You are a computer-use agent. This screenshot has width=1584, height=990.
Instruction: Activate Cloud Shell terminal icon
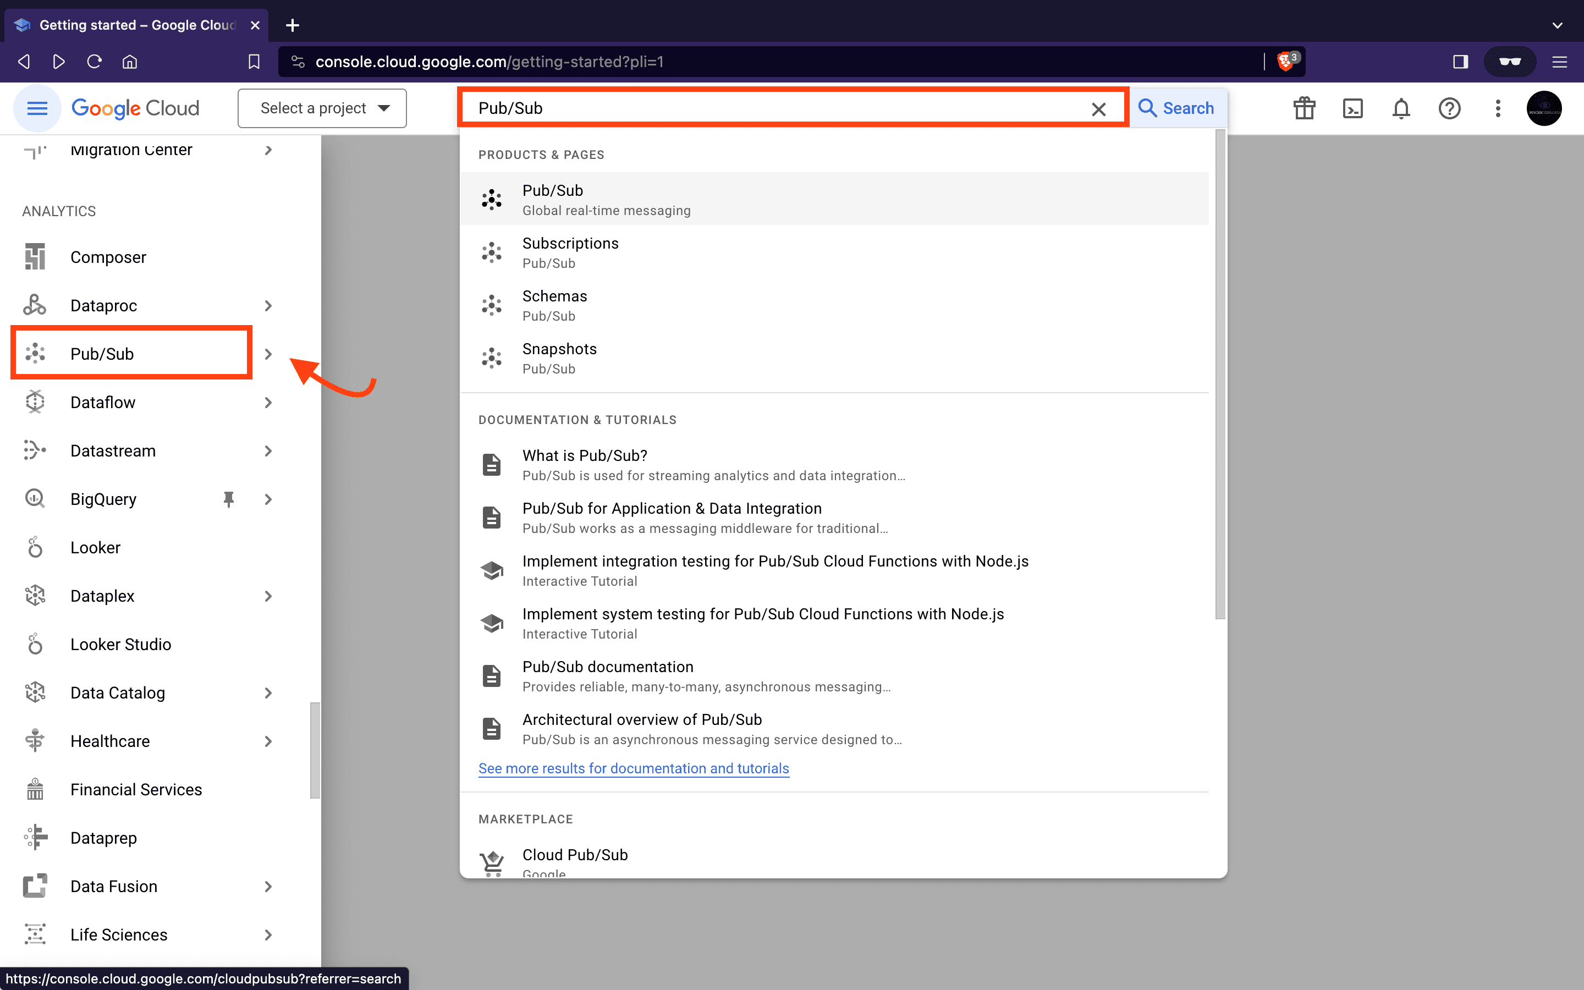tap(1352, 108)
